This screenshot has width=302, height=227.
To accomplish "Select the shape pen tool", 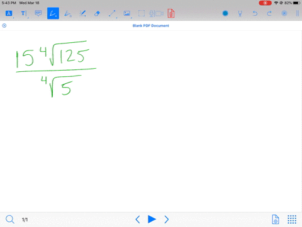I will coord(68,13).
